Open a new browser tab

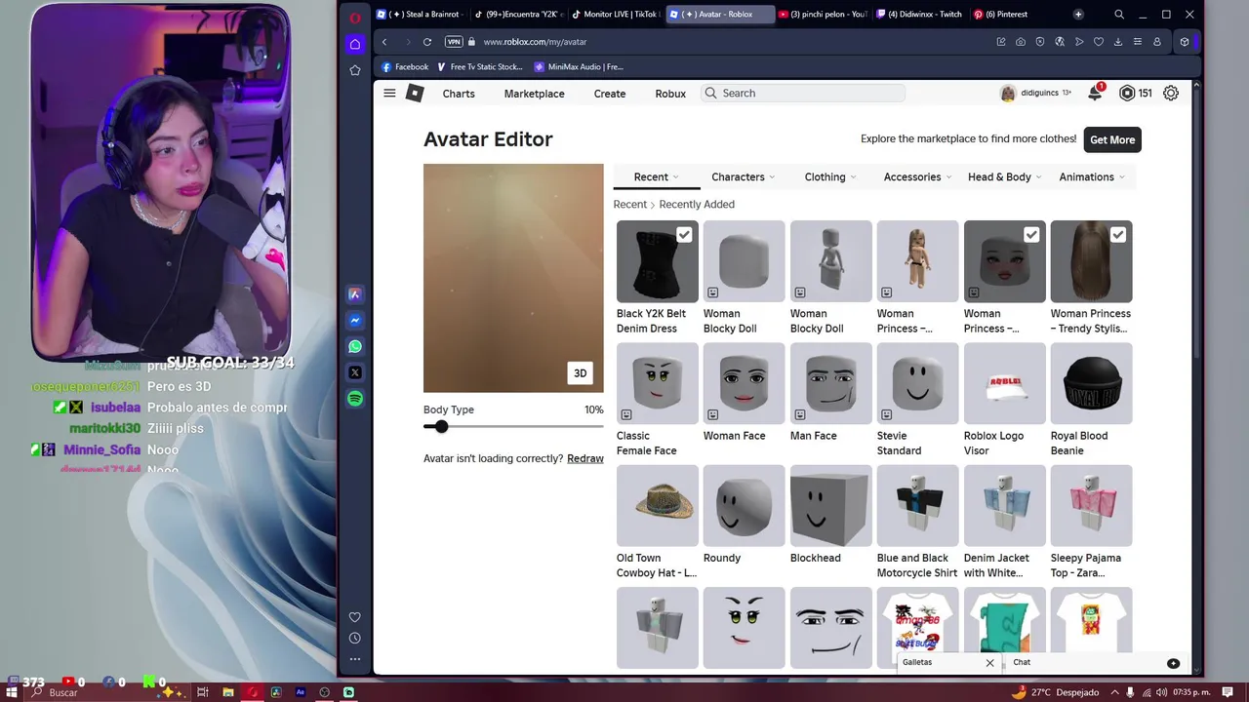[x=1078, y=15]
